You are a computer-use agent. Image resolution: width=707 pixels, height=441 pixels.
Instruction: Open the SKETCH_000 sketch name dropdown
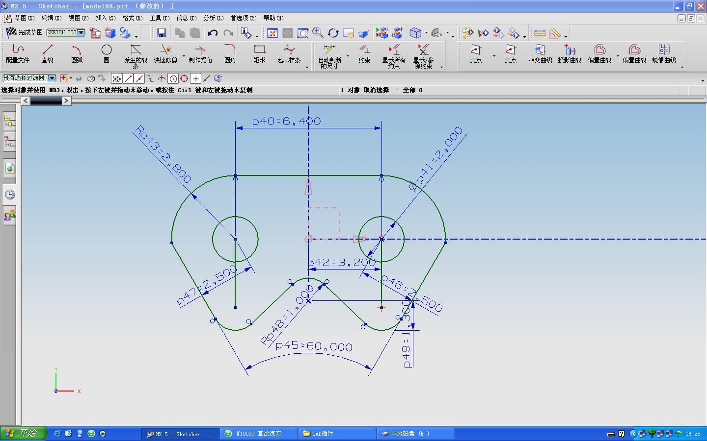[x=82, y=33]
